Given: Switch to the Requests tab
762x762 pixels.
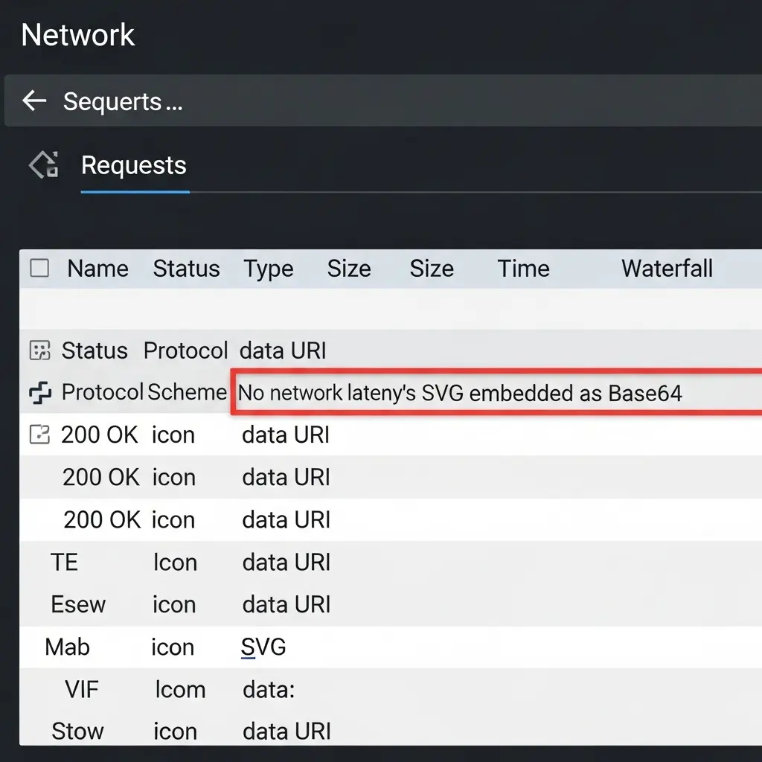Looking at the screenshot, I should click(x=134, y=165).
